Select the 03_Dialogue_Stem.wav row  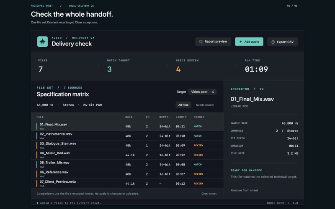click(127, 145)
